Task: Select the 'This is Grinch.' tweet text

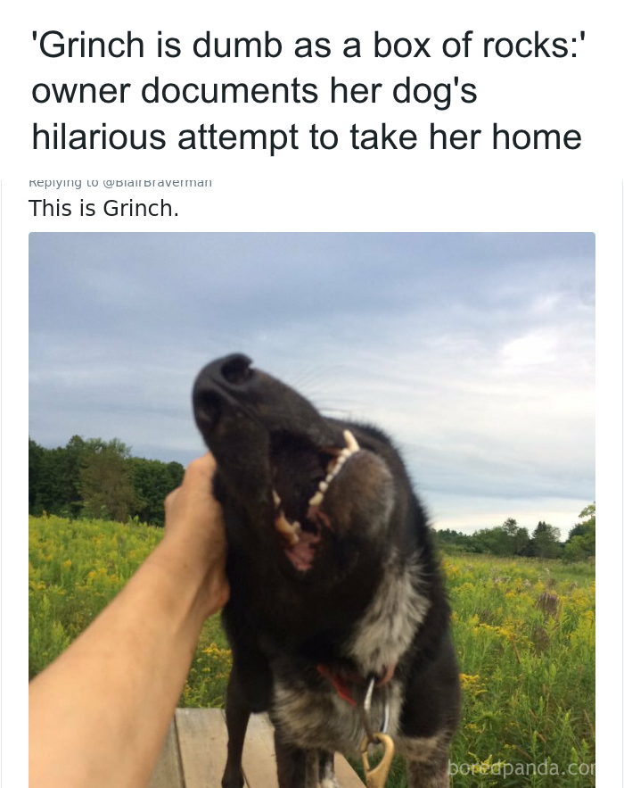Action: (x=104, y=208)
